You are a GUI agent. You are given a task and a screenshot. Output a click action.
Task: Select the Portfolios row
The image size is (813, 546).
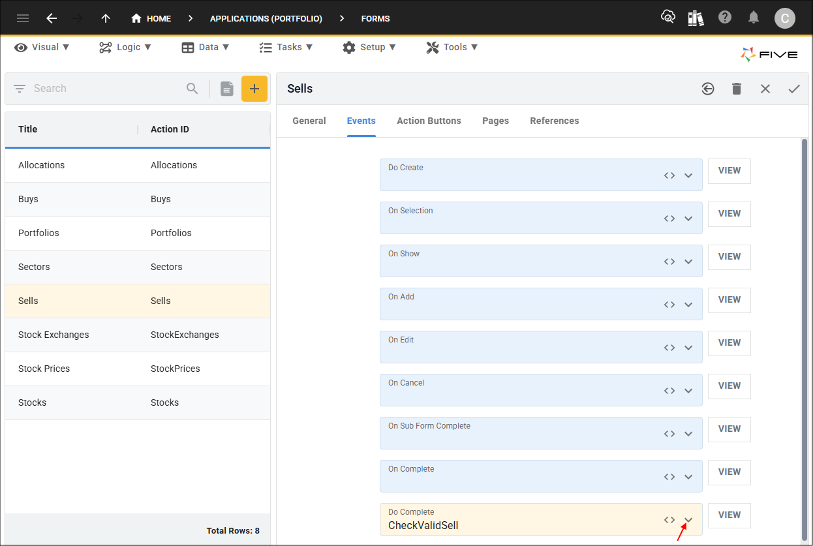138,233
